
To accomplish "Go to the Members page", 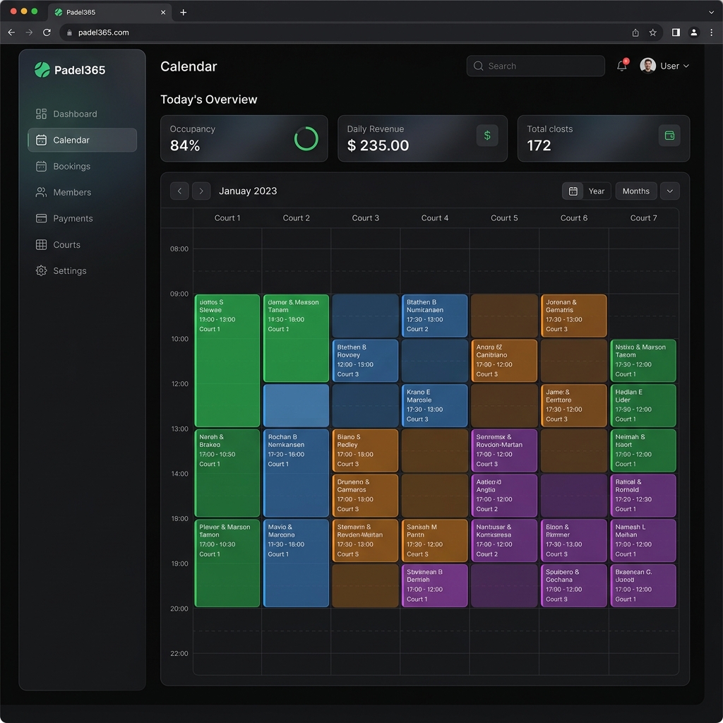I will coord(72,193).
